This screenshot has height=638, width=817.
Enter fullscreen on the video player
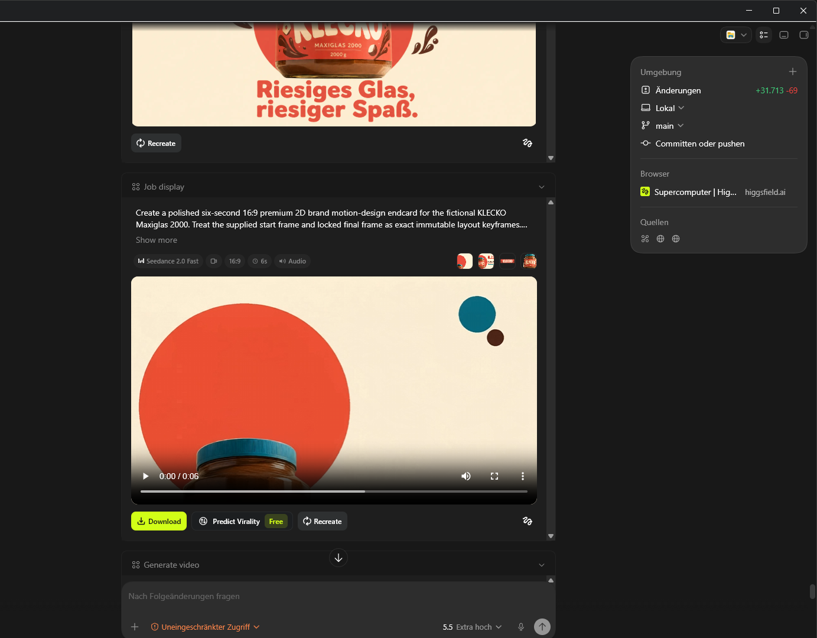point(494,476)
